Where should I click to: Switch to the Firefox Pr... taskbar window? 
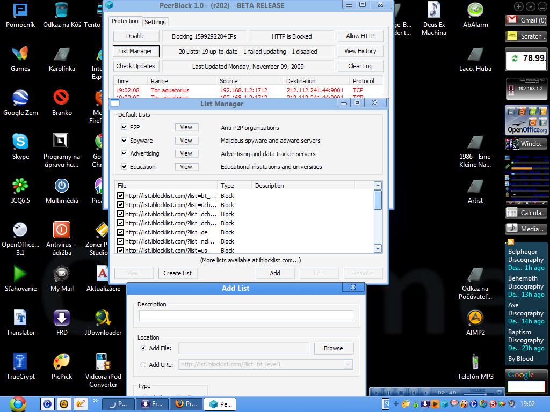point(186,404)
